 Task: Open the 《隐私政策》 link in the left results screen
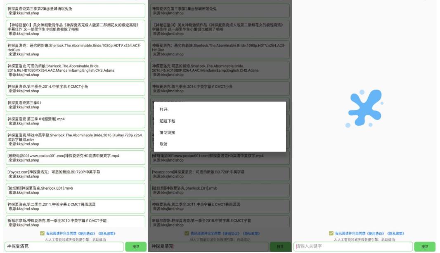pos(106,233)
